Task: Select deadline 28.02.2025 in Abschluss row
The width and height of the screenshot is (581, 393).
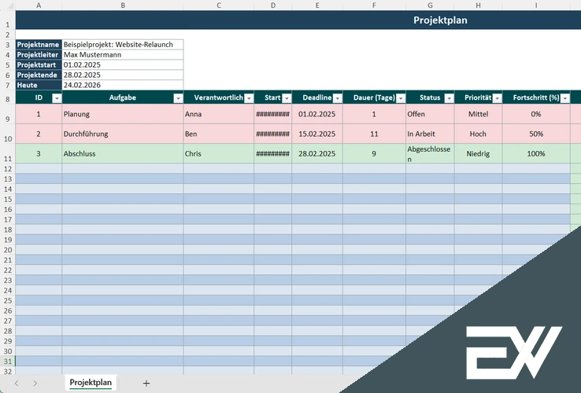Action: (x=317, y=153)
